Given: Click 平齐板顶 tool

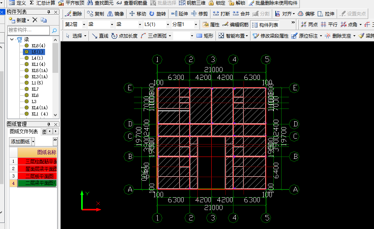Looking at the screenshot, I should (x=71, y=3).
